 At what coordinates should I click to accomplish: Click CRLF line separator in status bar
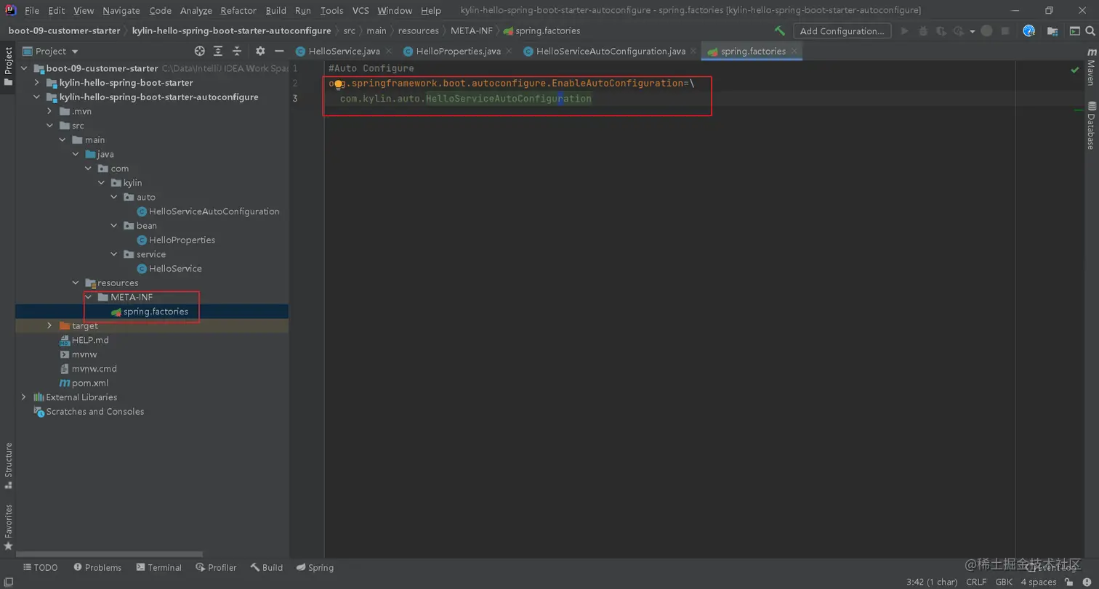[976, 582]
